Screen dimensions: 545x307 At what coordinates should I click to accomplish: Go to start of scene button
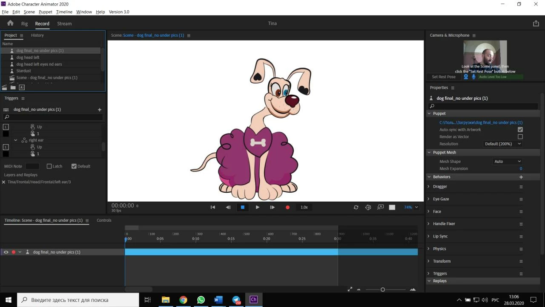tap(213, 207)
